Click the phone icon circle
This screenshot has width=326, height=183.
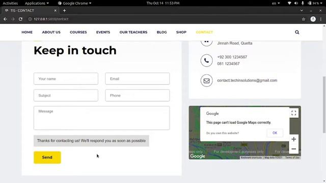click(x=206, y=60)
